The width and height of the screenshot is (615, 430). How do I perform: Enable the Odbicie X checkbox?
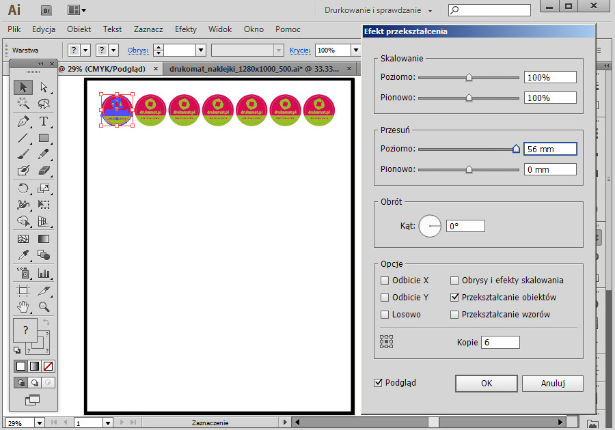coord(385,281)
